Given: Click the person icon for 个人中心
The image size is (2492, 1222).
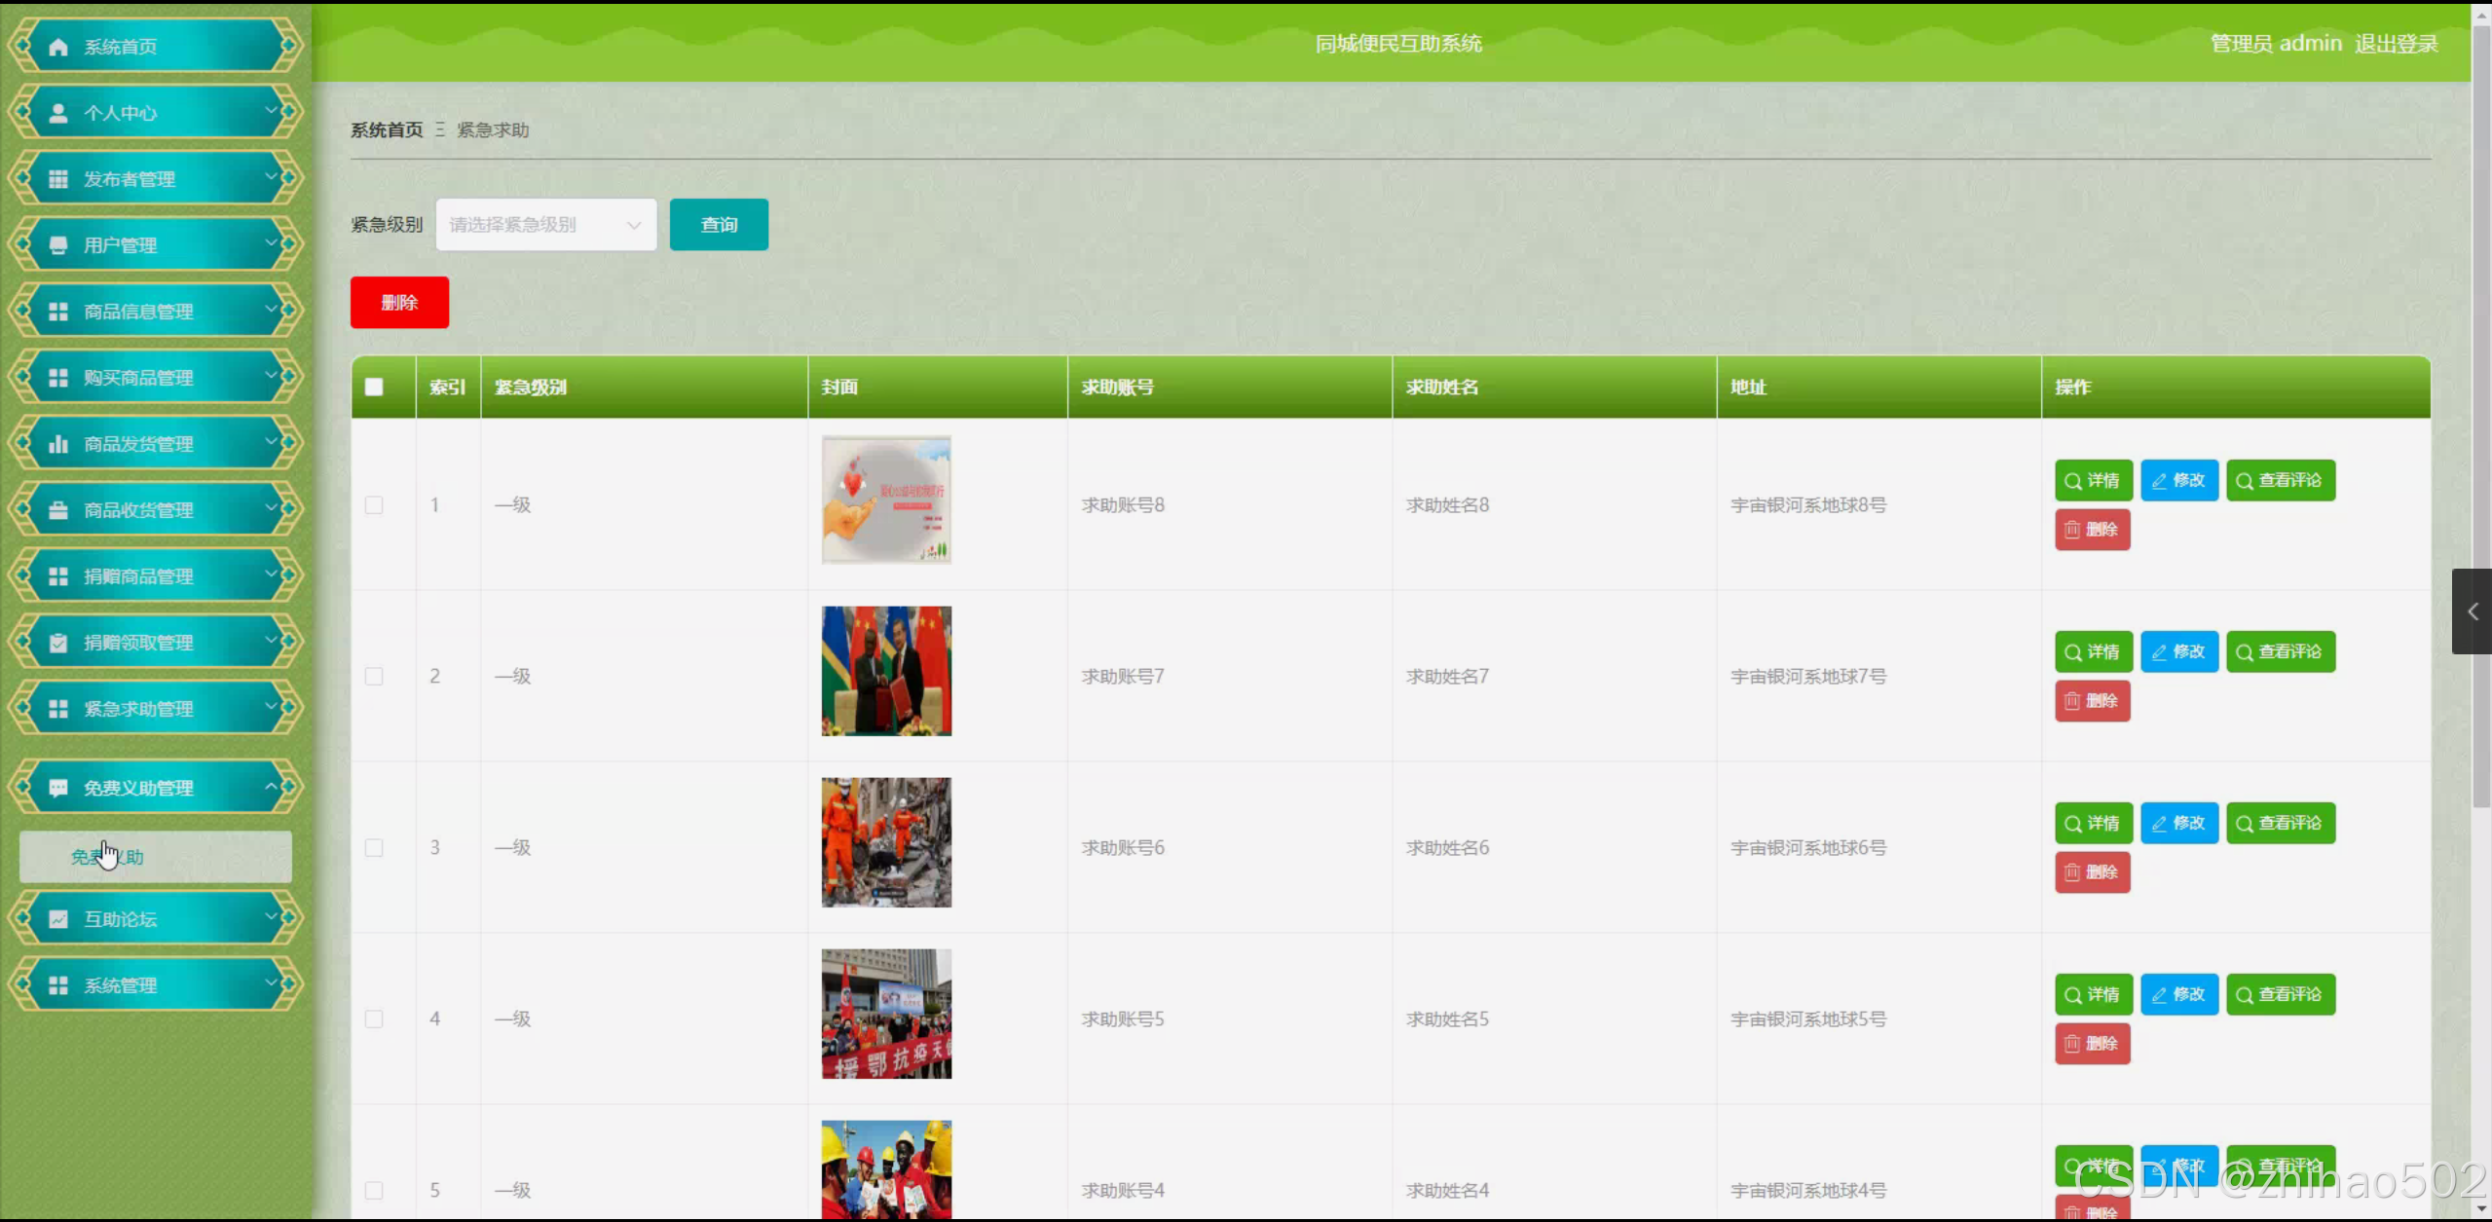Looking at the screenshot, I should [58, 113].
